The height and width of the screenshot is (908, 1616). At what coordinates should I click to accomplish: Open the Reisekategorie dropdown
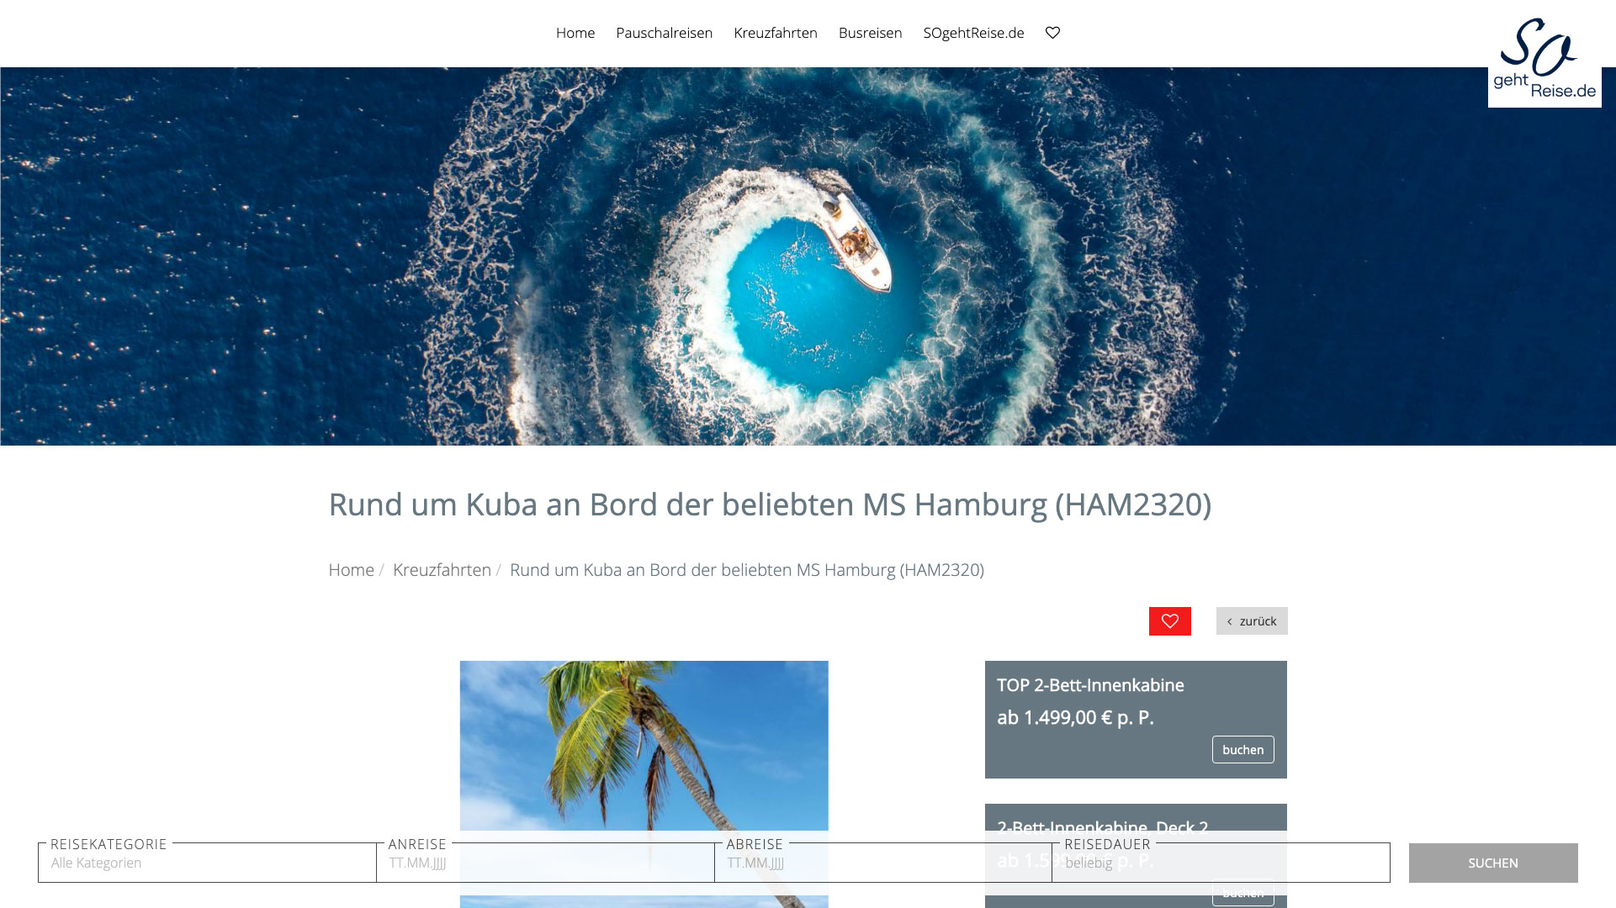(x=207, y=863)
